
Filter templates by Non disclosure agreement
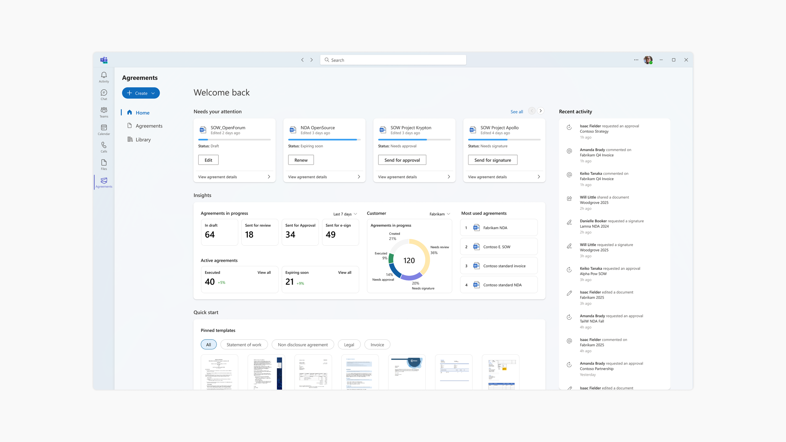point(303,345)
